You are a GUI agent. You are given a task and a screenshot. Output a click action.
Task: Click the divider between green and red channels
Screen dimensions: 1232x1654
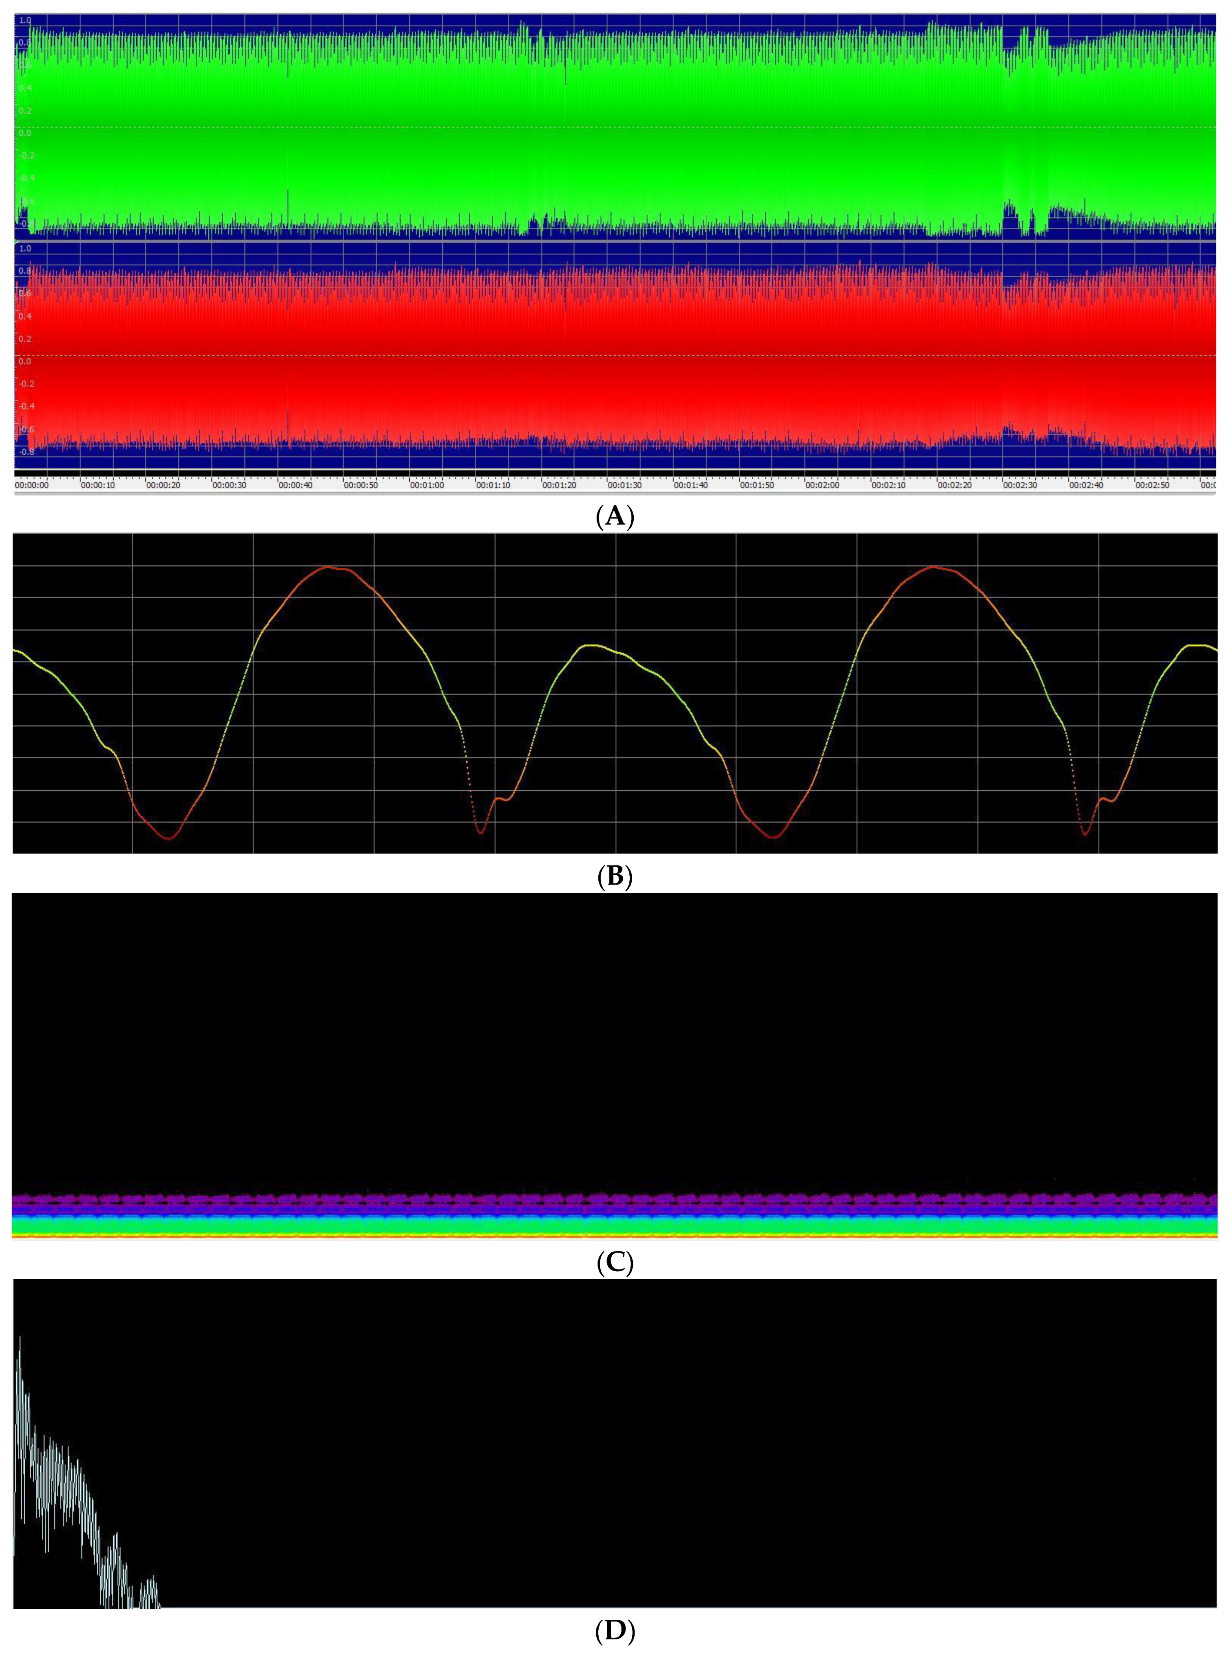[615, 242]
